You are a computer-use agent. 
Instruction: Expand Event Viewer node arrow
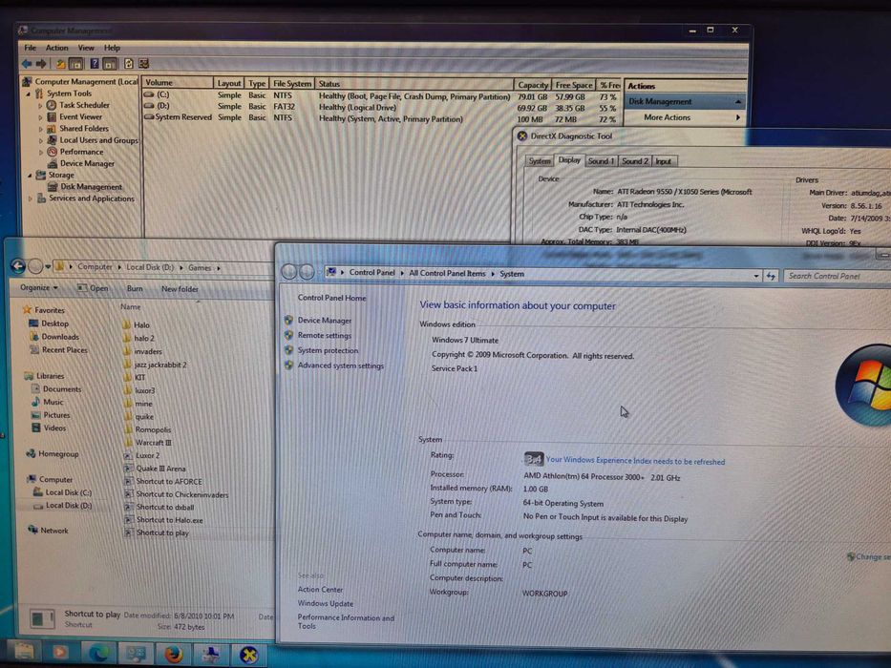(x=40, y=117)
